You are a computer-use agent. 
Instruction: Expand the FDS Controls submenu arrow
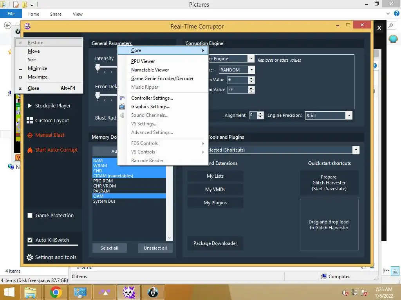(x=203, y=143)
